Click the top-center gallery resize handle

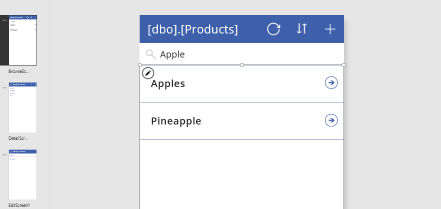(242, 65)
